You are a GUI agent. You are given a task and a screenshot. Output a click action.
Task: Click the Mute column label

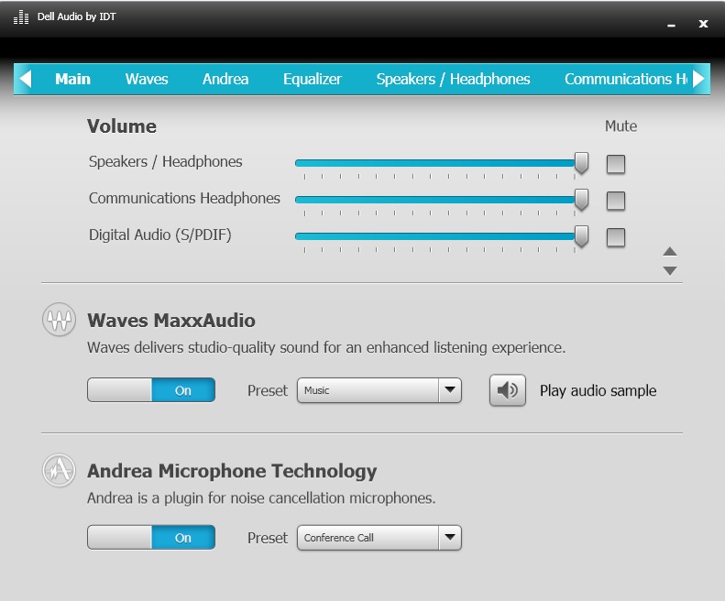[x=621, y=126]
